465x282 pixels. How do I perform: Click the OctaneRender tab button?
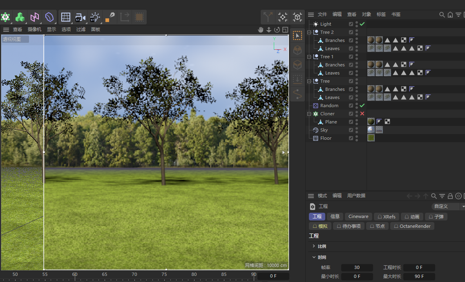[412, 226]
